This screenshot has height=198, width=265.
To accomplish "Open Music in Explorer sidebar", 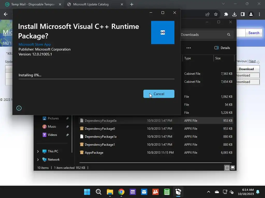I will pyautogui.click(x=52, y=126).
